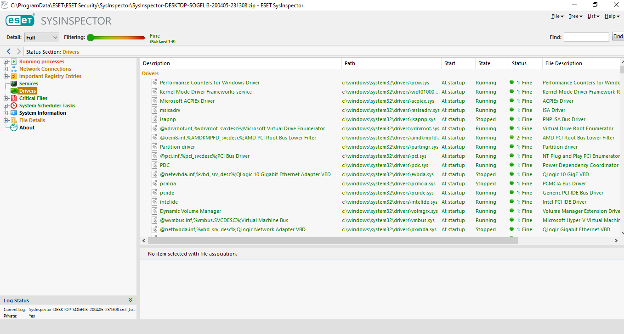Select the QLogic Network Adapter VBD description
This screenshot has width=624, height=334.
[x=233, y=229]
